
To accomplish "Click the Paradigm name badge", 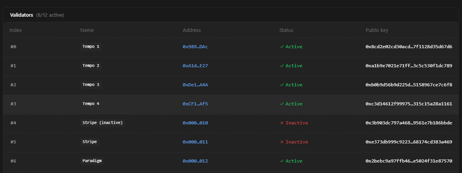I will tap(92, 161).
